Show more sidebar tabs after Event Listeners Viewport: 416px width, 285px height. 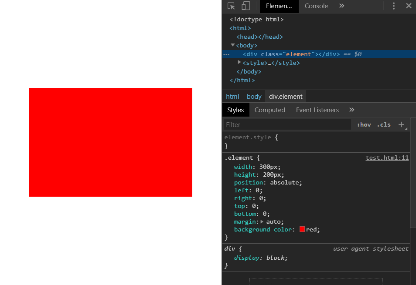coord(351,110)
